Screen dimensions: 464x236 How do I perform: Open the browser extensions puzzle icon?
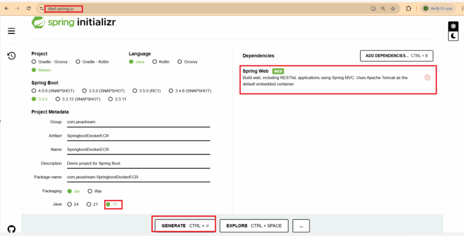click(408, 9)
